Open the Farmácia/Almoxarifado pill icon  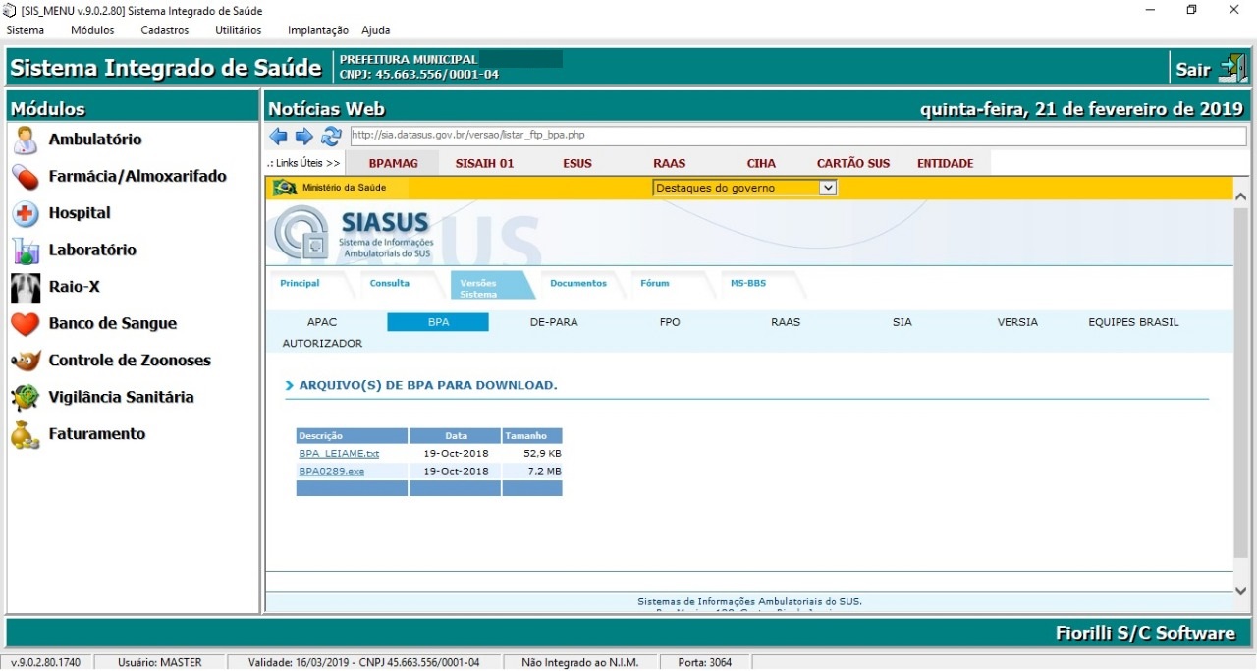coord(26,177)
